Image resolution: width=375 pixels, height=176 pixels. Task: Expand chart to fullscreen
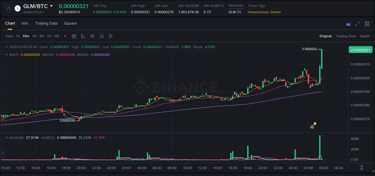point(357,24)
